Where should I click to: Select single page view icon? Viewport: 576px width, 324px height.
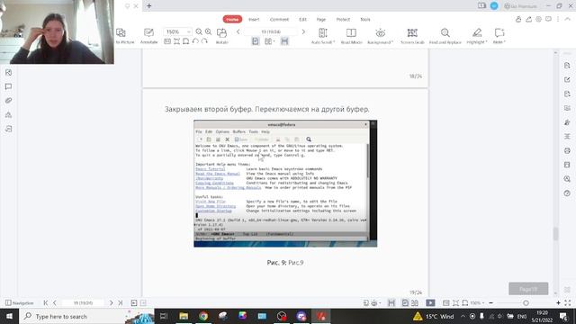[x=256, y=41]
